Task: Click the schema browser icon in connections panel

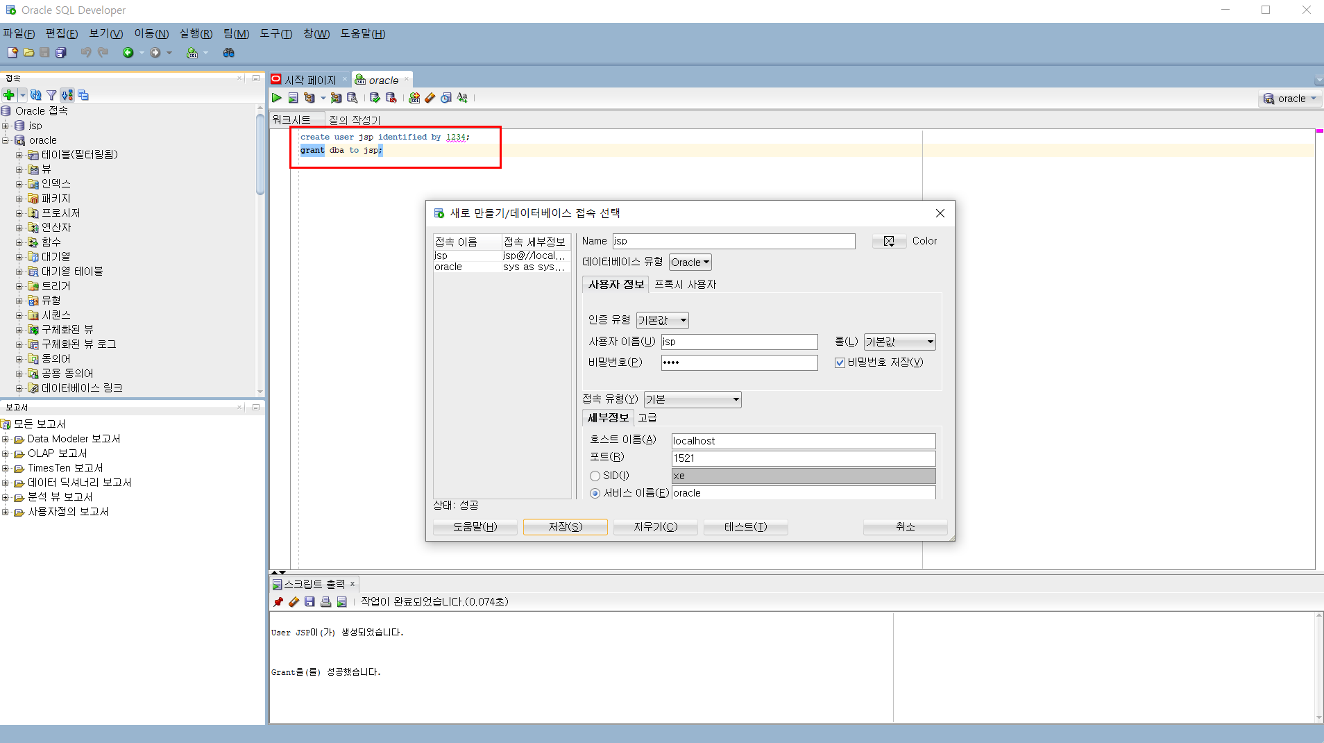Action: (x=67, y=95)
